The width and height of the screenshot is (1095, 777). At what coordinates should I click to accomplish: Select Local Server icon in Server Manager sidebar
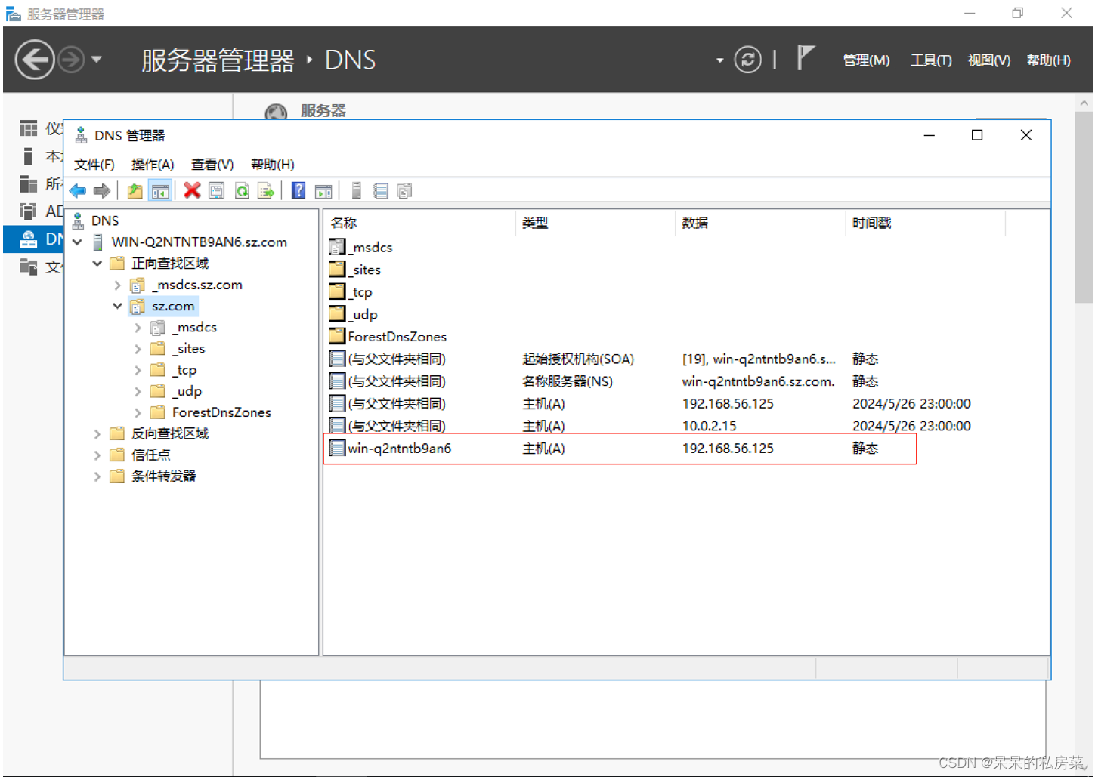pyautogui.click(x=29, y=156)
